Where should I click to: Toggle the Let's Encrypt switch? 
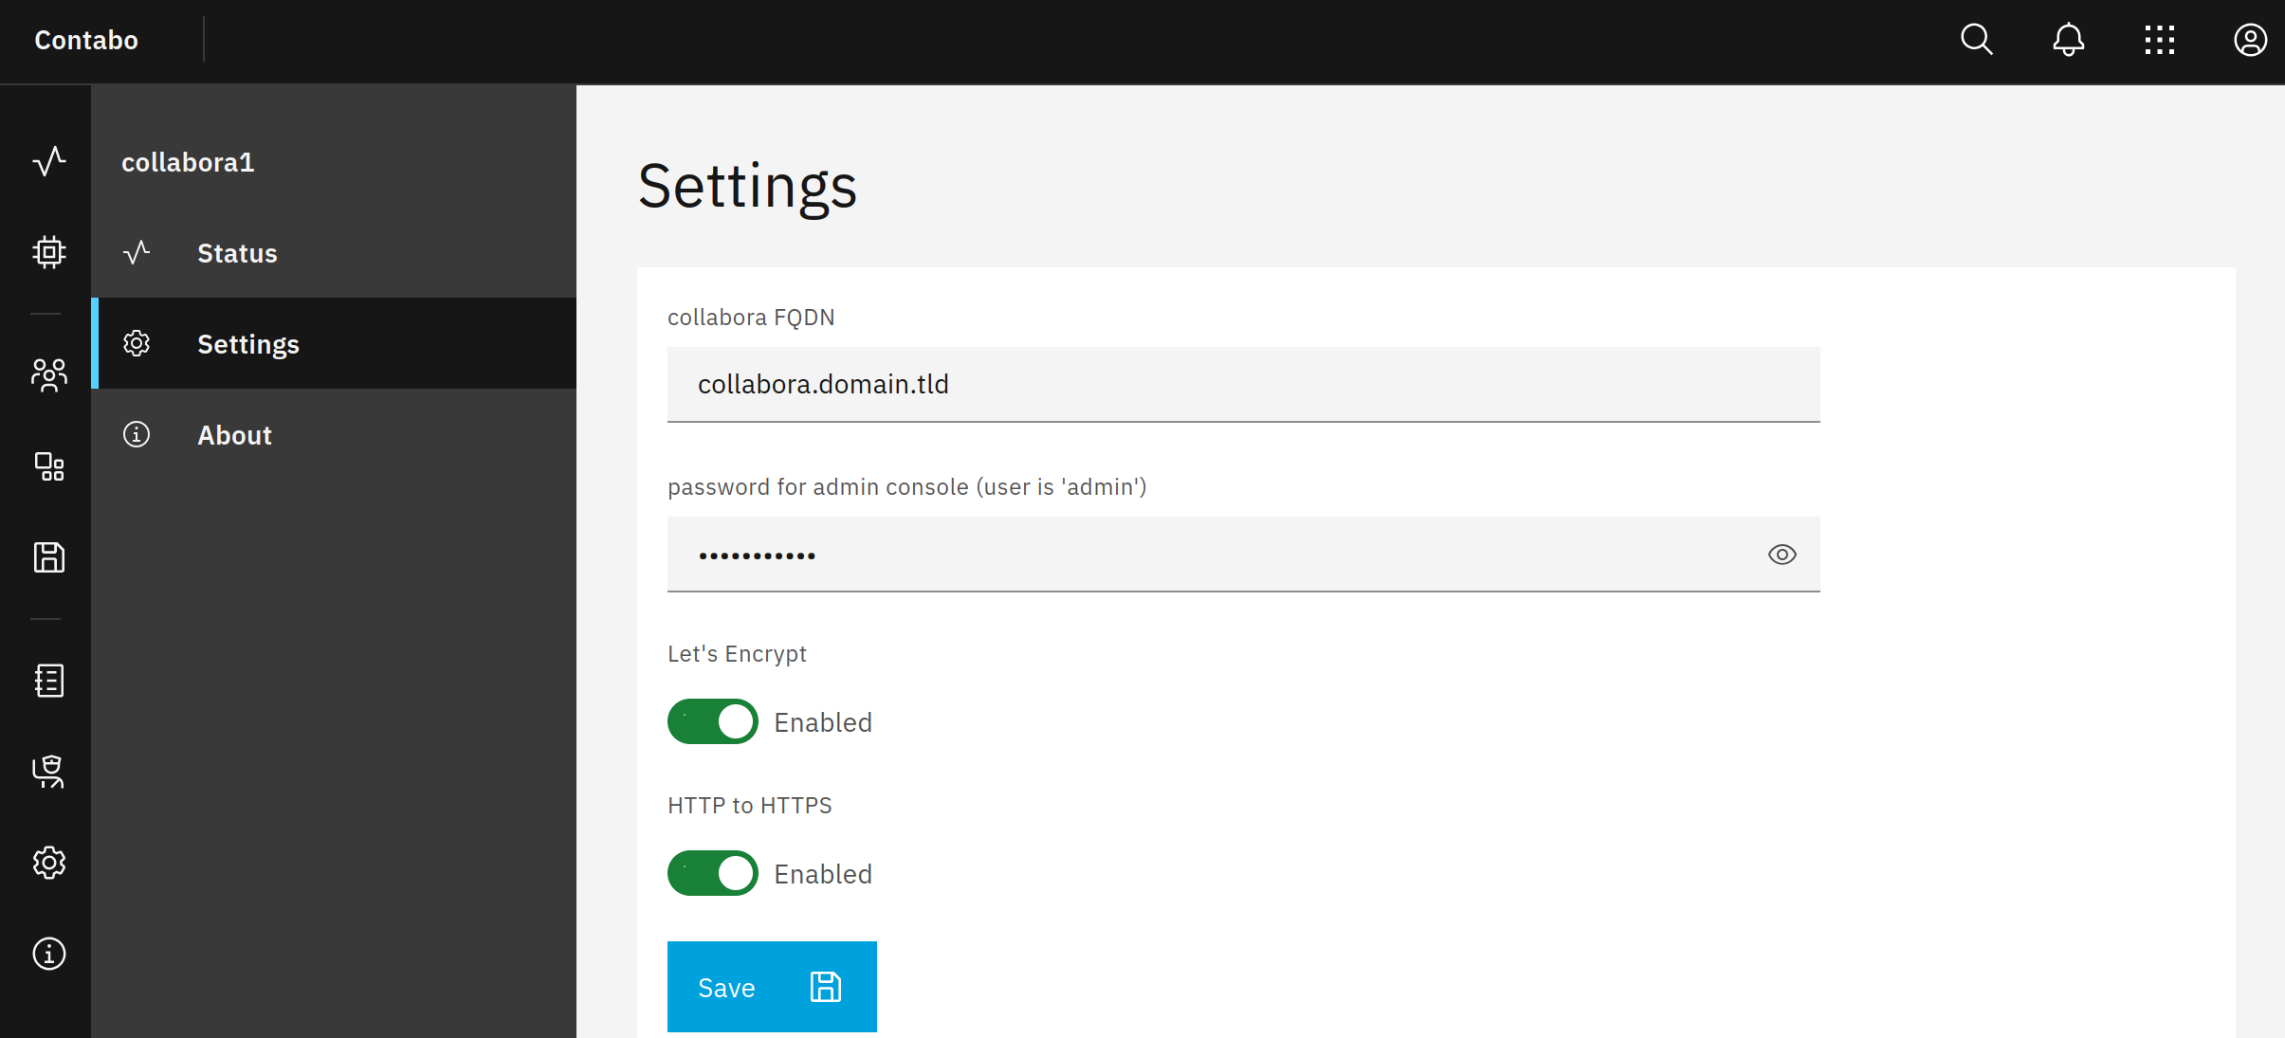pyautogui.click(x=713, y=721)
